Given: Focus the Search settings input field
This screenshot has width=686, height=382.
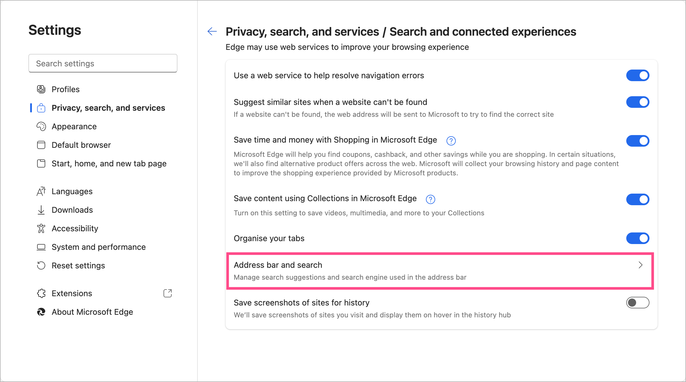Looking at the screenshot, I should click(103, 63).
